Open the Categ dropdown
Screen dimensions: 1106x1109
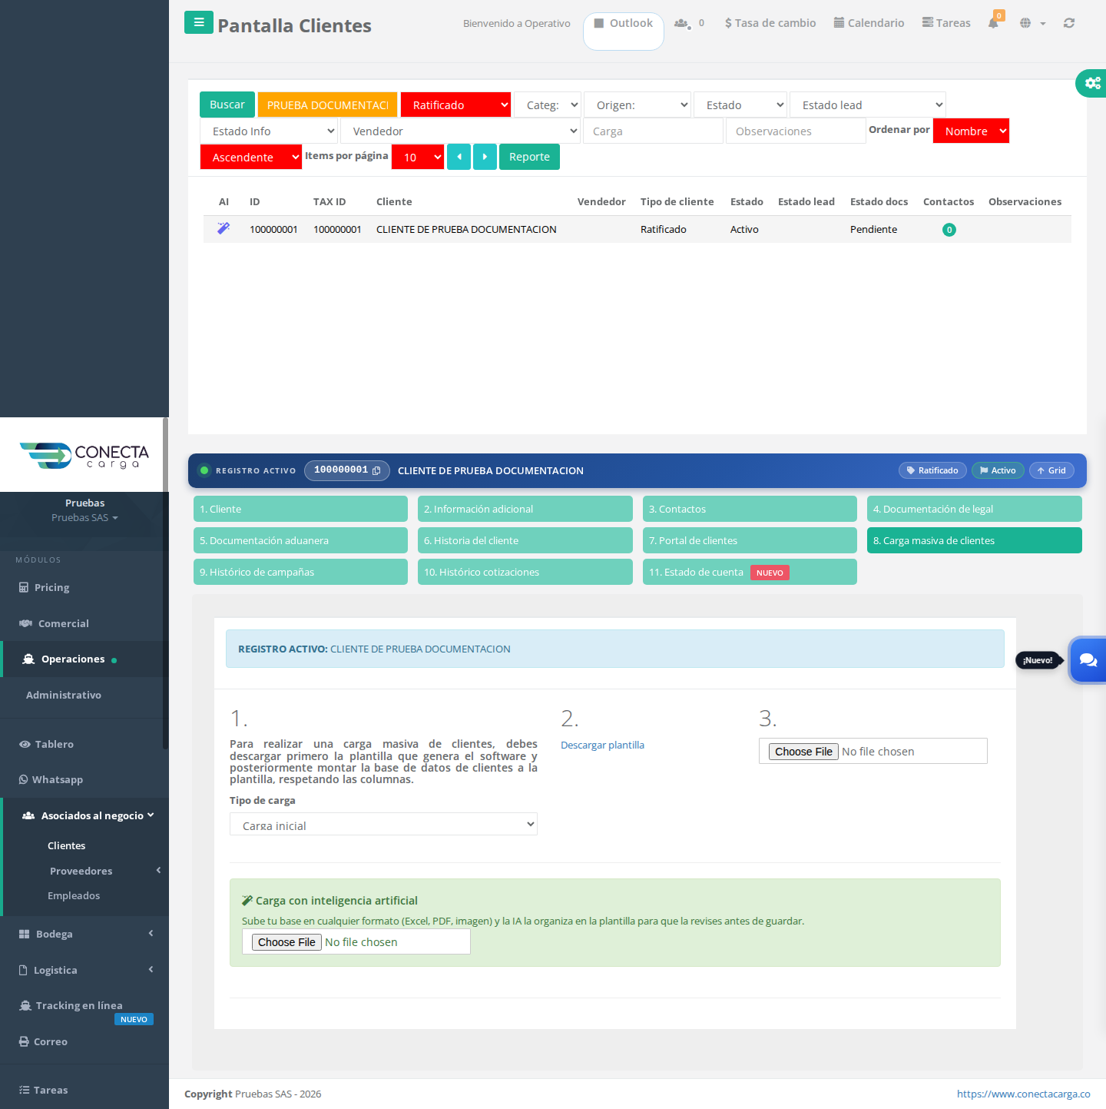click(548, 105)
